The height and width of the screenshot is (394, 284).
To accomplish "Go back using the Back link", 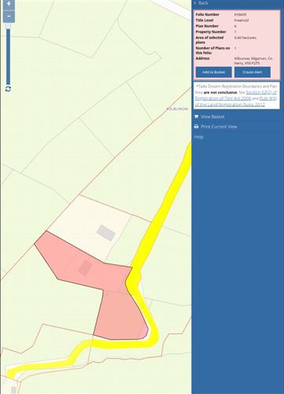I will [203, 3].
